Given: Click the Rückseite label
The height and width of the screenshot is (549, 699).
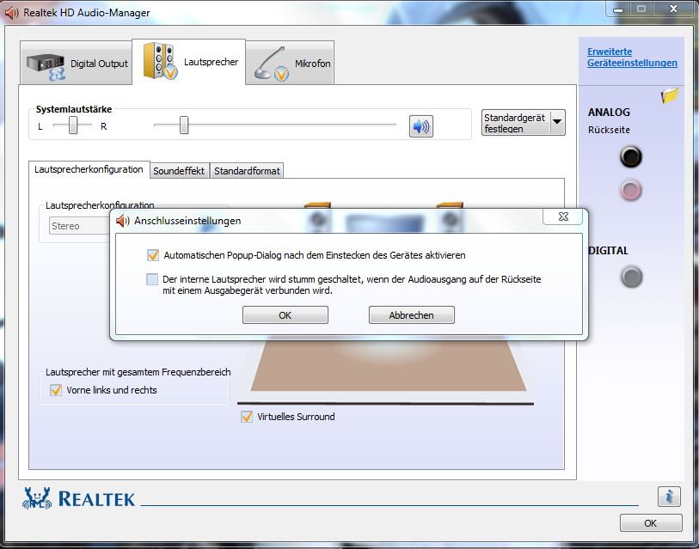Looking at the screenshot, I should (609, 130).
